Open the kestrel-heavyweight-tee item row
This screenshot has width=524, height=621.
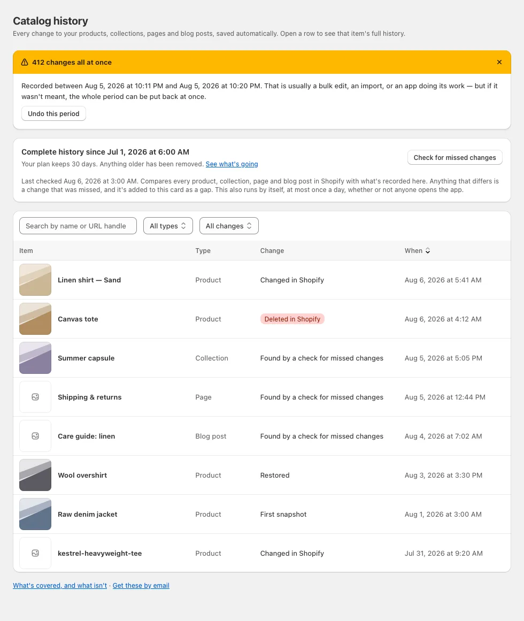[x=262, y=553]
